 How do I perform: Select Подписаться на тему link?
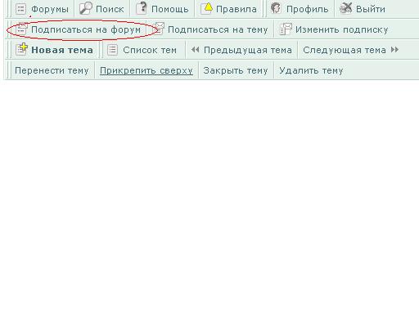click(x=218, y=29)
